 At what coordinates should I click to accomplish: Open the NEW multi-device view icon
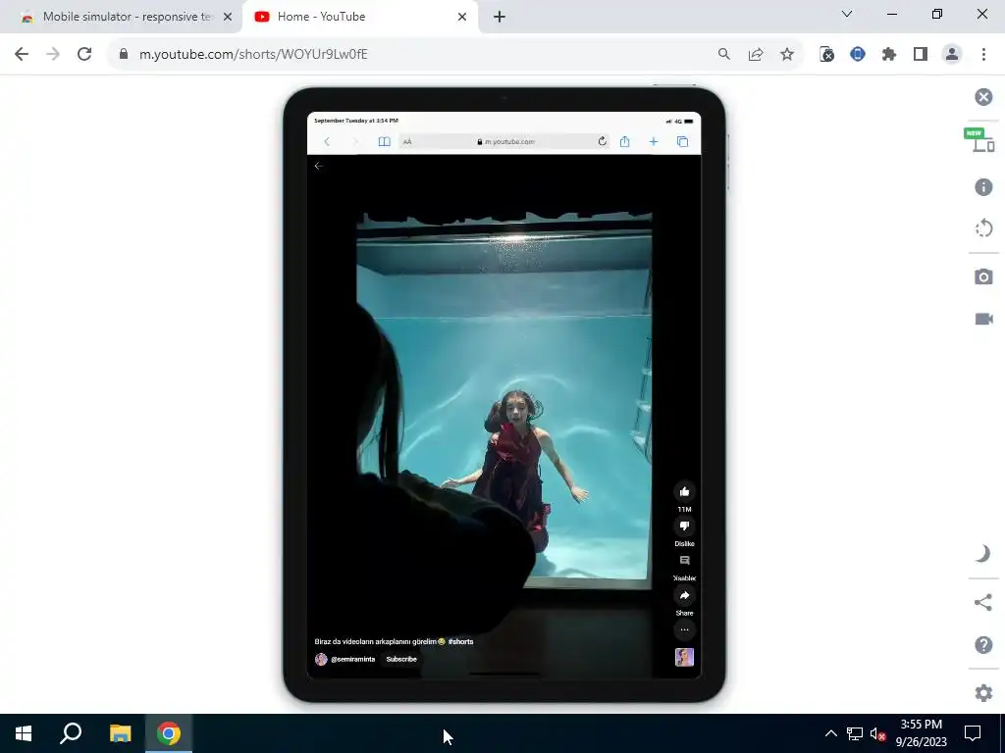[x=980, y=139]
